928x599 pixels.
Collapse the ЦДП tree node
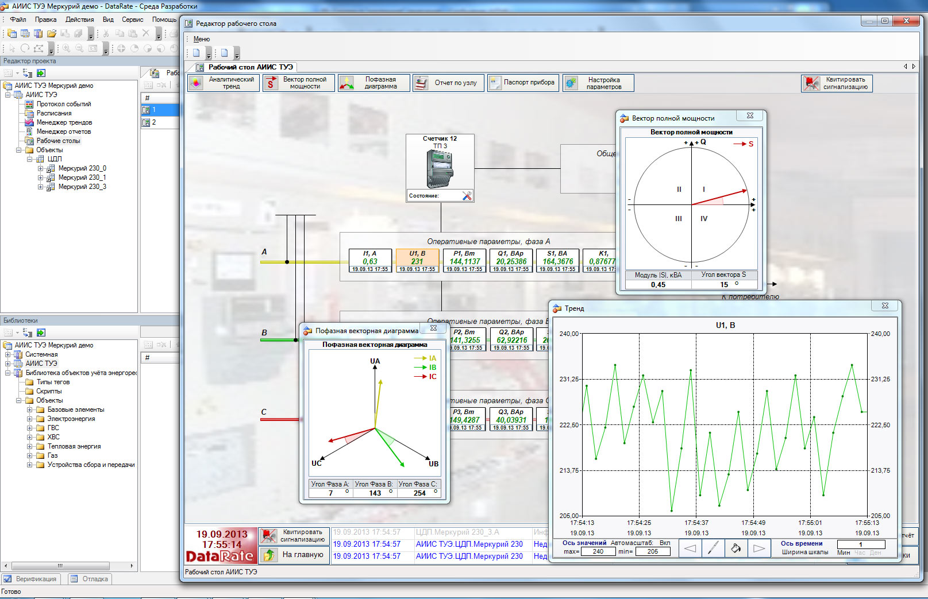point(29,159)
